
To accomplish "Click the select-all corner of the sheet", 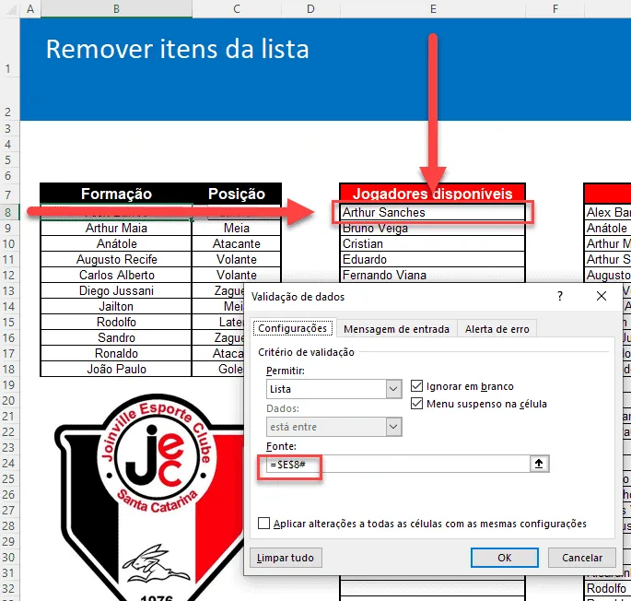I will pos(10,8).
